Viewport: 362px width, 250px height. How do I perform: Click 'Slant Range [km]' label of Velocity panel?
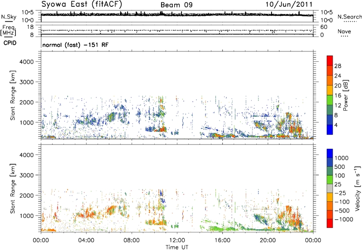pyautogui.click(x=13, y=189)
